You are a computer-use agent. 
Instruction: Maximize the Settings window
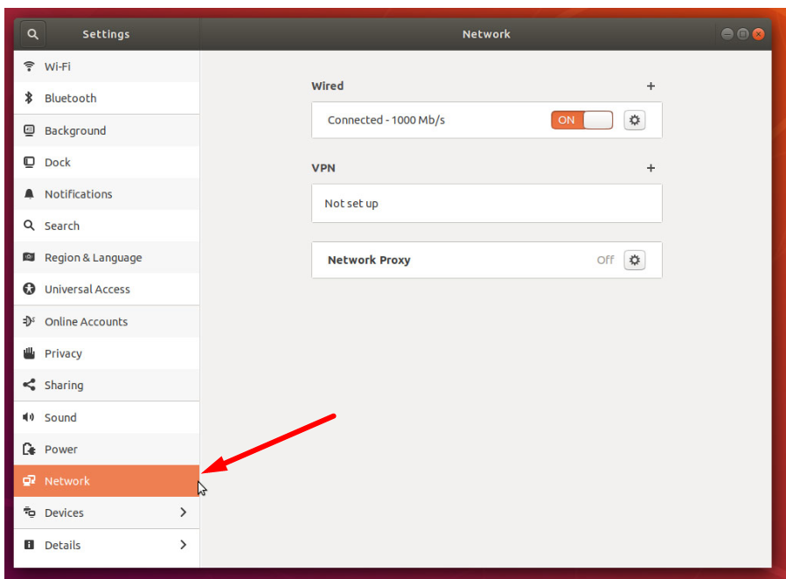[x=743, y=34]
